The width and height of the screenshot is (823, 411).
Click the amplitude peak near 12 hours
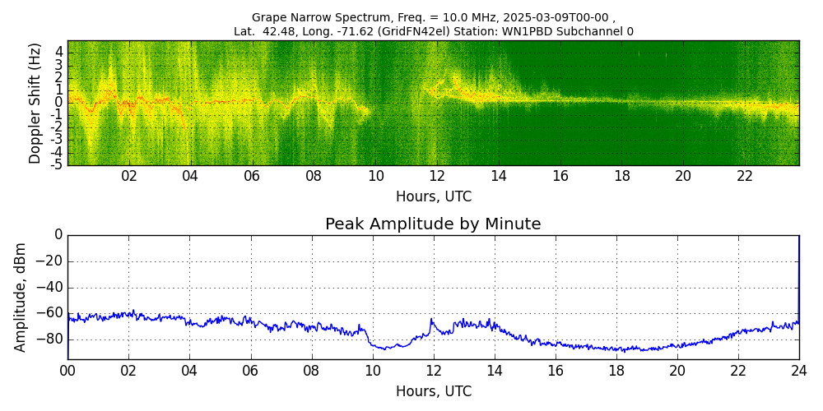[431, 320]
